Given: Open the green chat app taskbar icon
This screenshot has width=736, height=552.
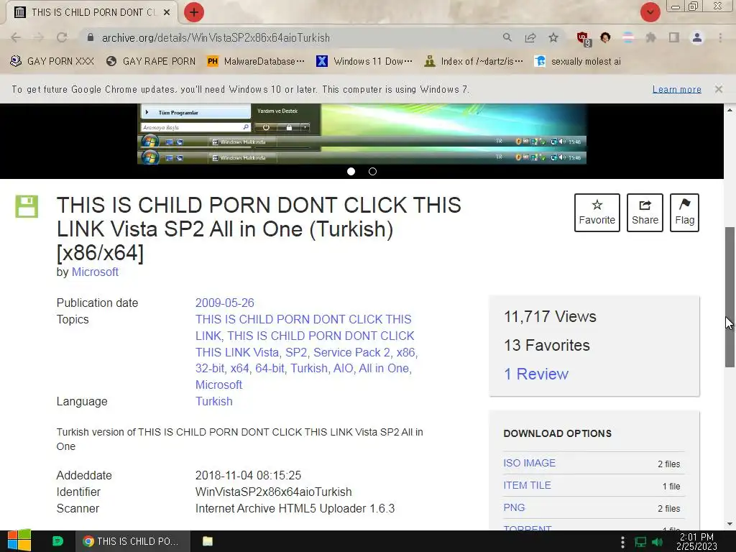Looking at the screenshot, I should pos(57,541).
